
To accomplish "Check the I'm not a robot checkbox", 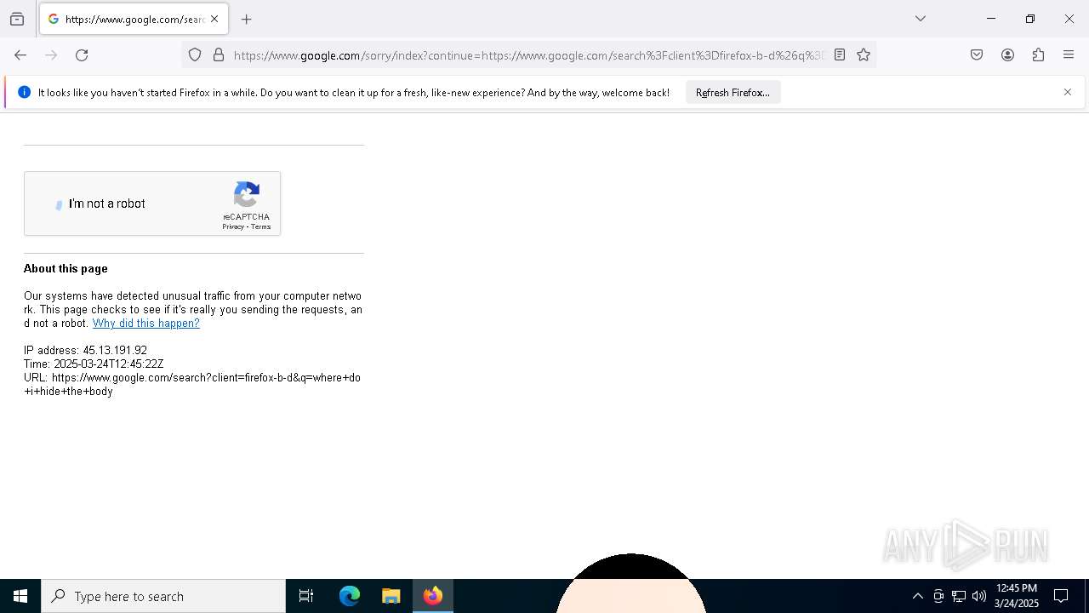I will (59, 204).
